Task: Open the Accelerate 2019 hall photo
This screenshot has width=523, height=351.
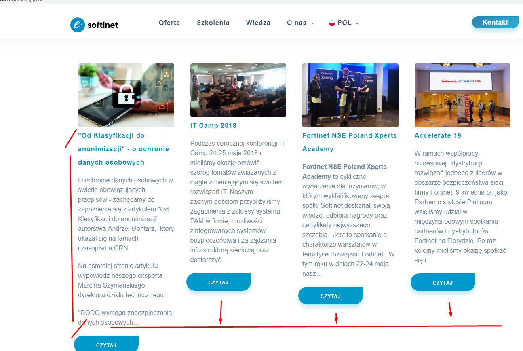Action: [462, 95]
